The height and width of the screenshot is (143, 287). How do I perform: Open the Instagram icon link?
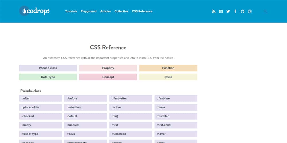[250, 11]
